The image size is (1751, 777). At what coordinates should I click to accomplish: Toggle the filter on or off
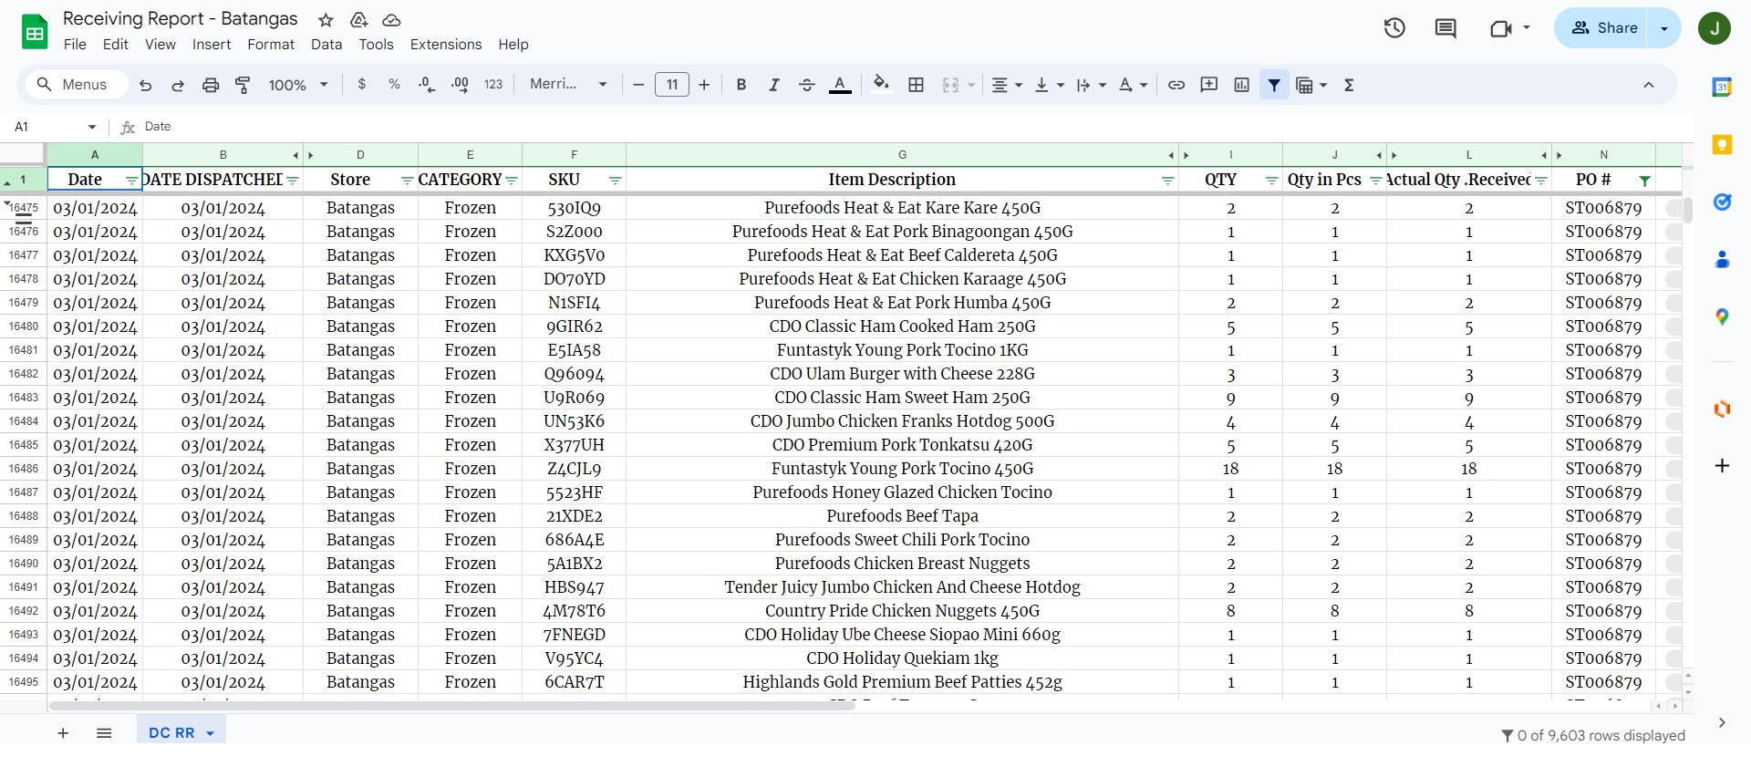point(1274,85)
